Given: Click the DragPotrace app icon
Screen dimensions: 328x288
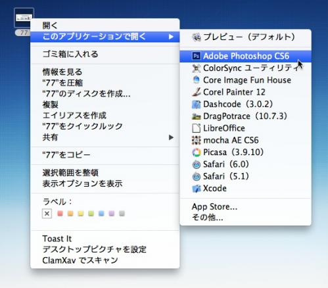Looking at the screenshot, I should pyautogui.click(x=197, y=116).
